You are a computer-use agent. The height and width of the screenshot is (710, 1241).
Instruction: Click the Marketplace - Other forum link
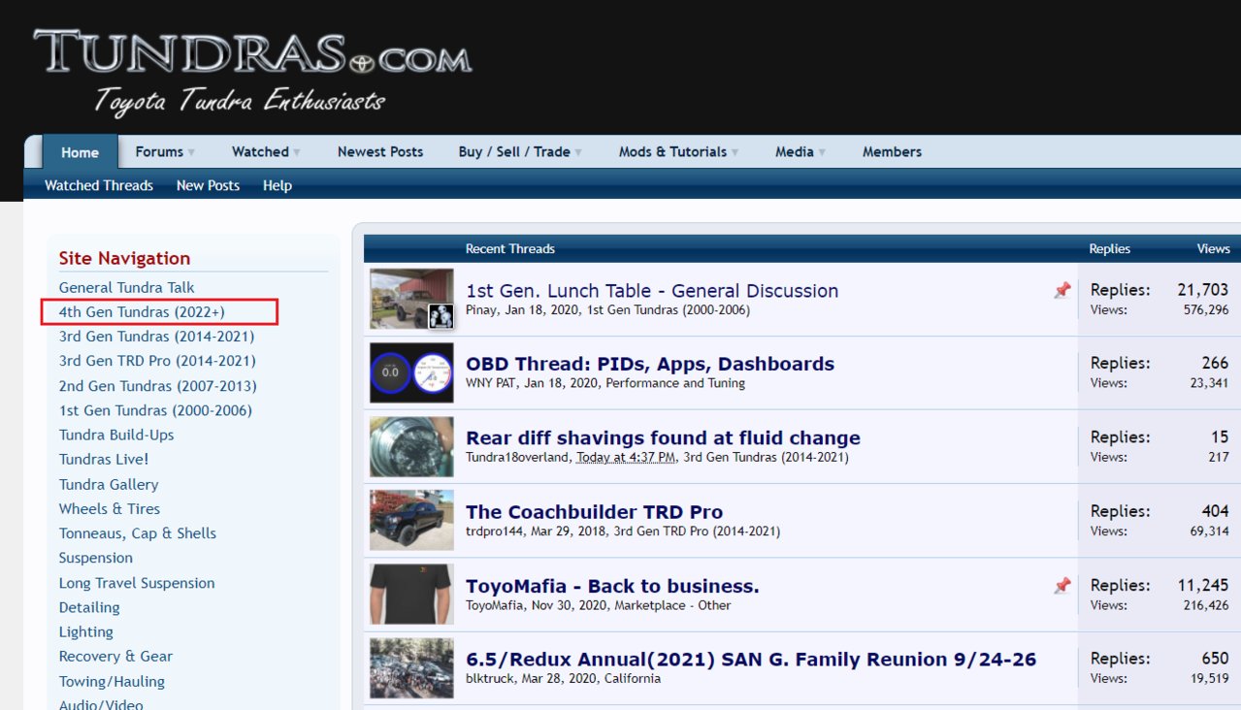click(x=671, y=605)
